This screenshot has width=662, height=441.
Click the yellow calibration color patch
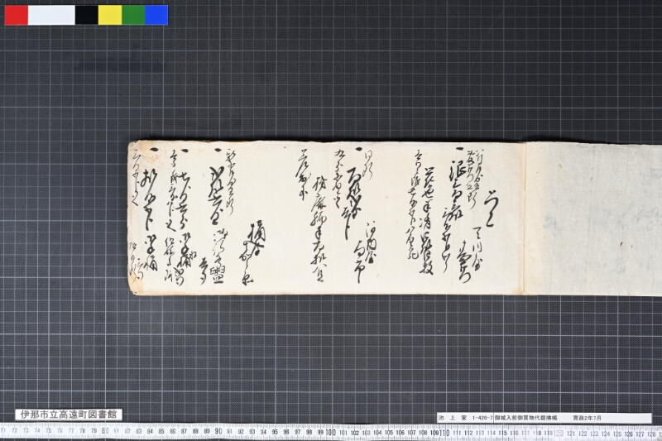pos(110,15)
